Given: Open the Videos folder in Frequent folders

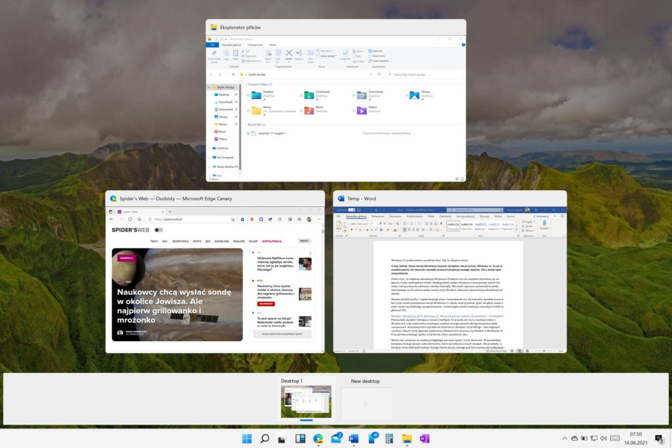Looking at the screenshot, I should pyautogui.click(x=368, y=110).
